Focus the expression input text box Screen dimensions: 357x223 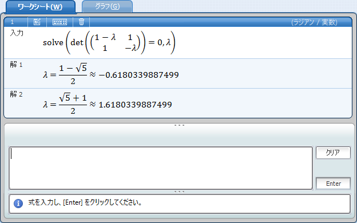pyautogui.click(x=161, y=168)
